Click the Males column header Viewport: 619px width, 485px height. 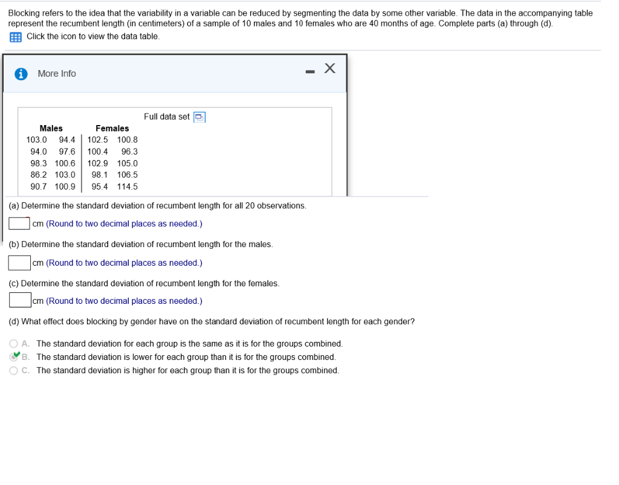tap(51, 128)
